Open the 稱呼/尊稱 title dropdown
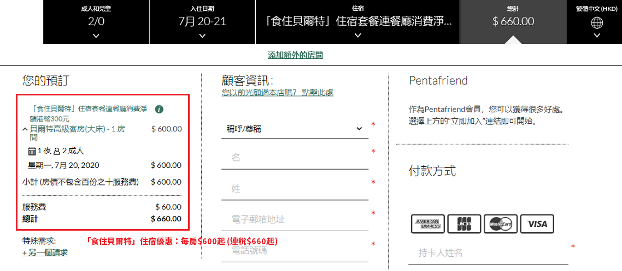 [295, 129]
